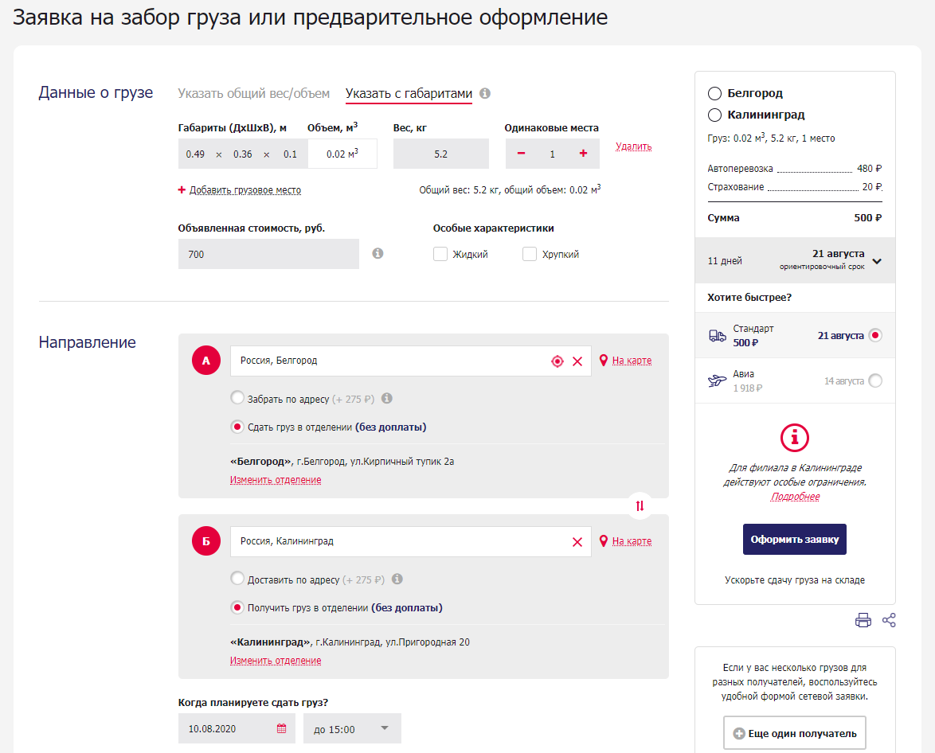Decrease identical places with minus button
935x753 pixels.
[x=521, y=154]
